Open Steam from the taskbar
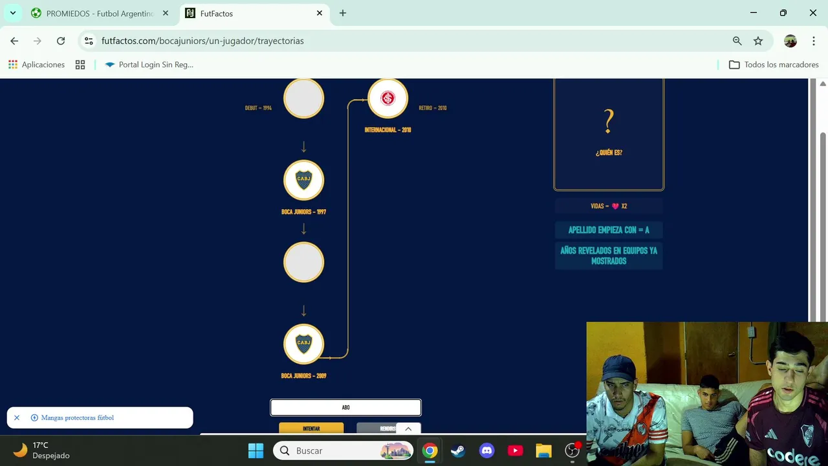The height and width of the screenshot is (466, 828). [x=458, y=450]
